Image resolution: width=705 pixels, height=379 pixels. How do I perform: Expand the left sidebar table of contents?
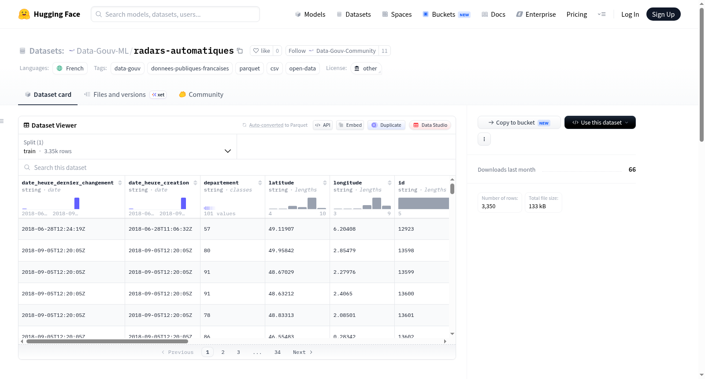click(x=2, y=121)
